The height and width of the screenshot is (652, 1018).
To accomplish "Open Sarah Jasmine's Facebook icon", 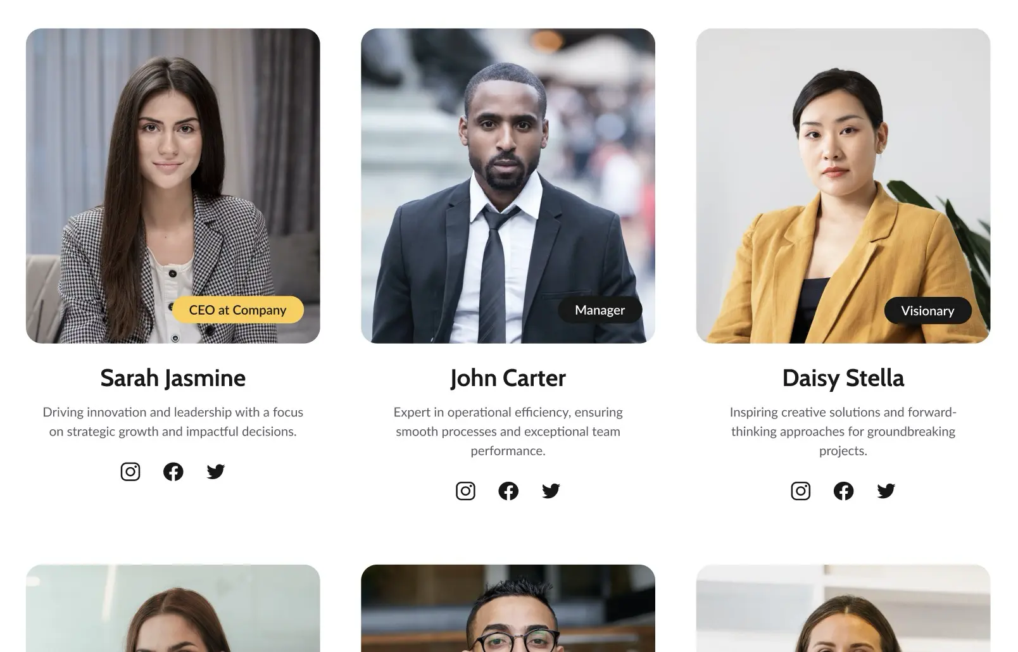I will 173,472.
